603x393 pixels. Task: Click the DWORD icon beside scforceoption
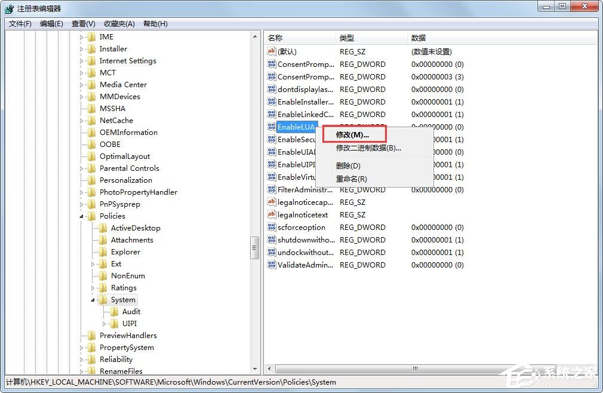coord(272,227)
